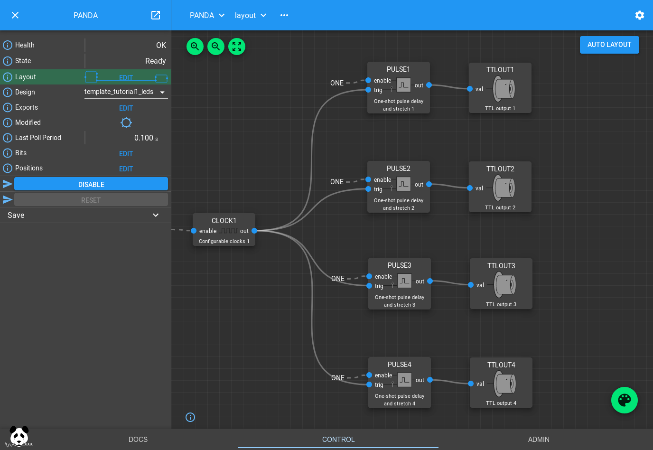Open the settings gear menu
This screenshot has height=450, width=653.
640,15
